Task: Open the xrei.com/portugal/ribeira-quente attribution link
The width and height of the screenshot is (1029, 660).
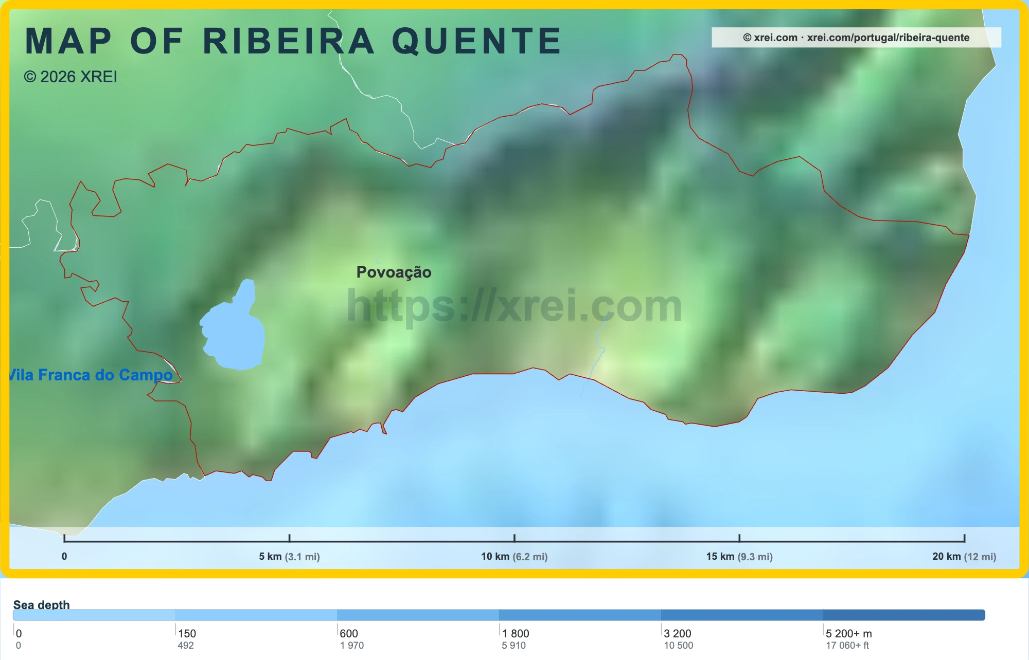Action: [x=856, y=38]
